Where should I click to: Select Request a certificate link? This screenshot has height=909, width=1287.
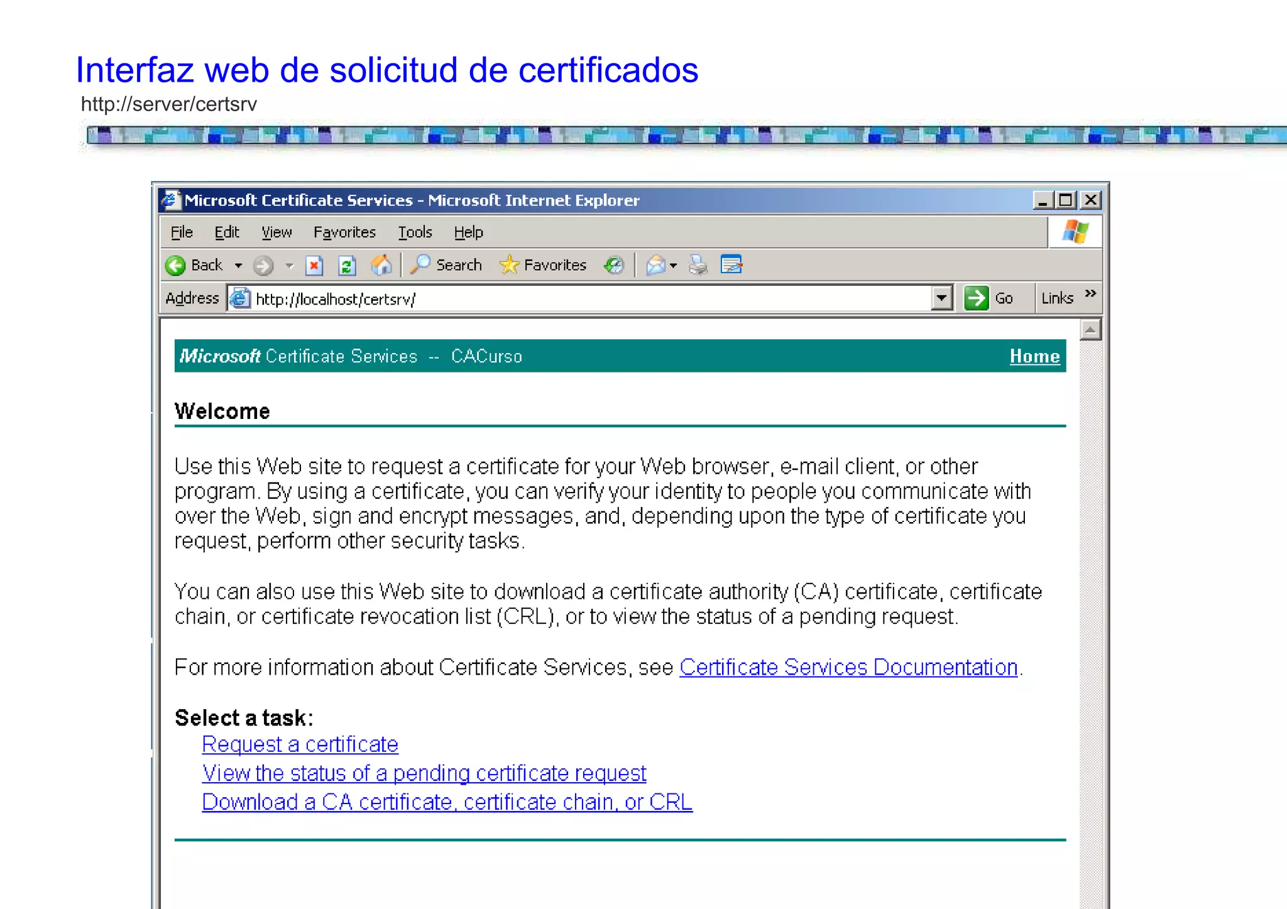[x=300, y=744]
